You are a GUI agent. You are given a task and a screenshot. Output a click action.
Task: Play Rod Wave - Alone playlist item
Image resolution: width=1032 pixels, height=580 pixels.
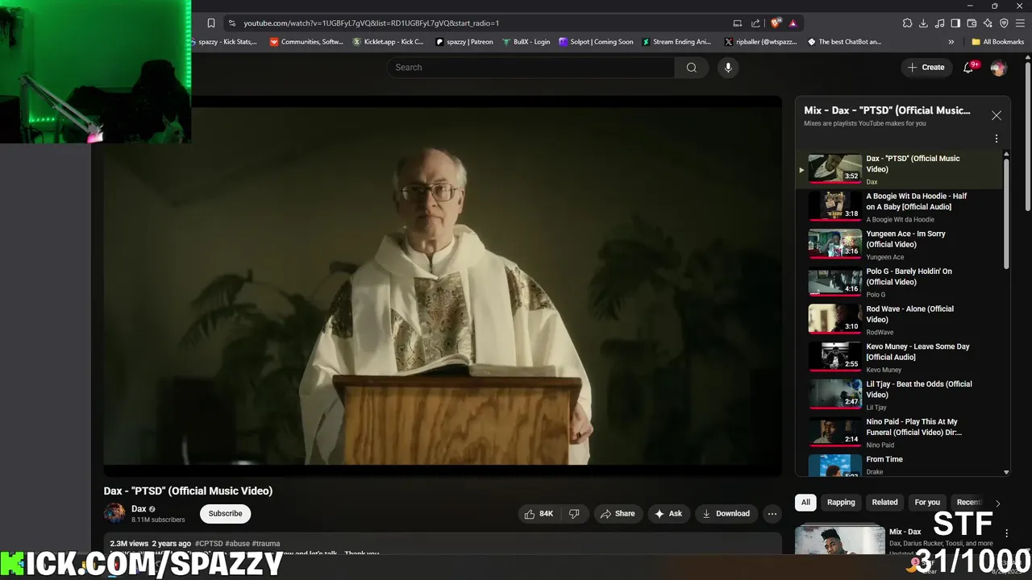pyautogui.click(x=899, y=320)
